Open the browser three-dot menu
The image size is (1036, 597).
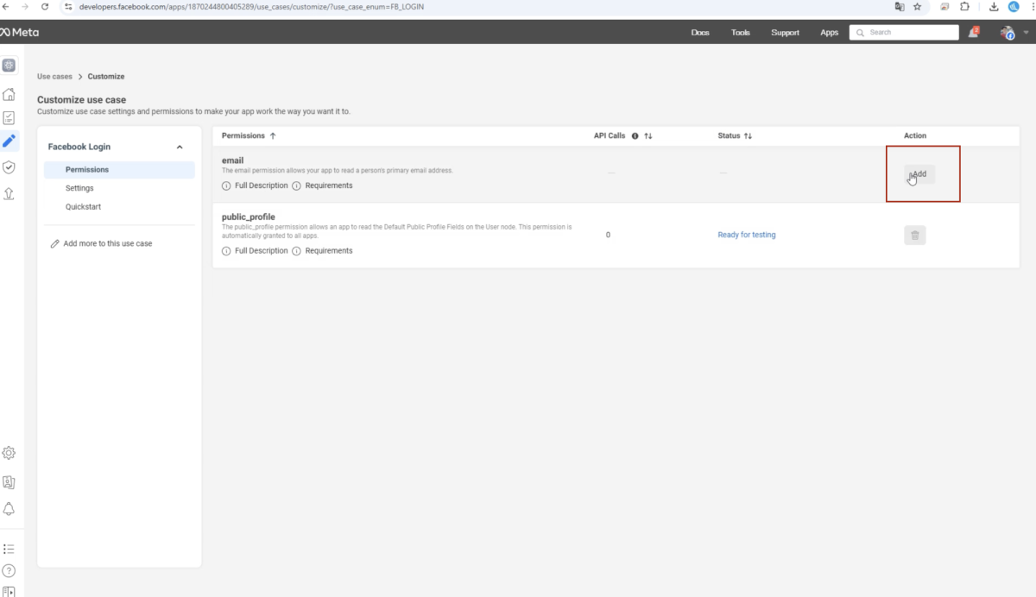(x=1032, y=6)
